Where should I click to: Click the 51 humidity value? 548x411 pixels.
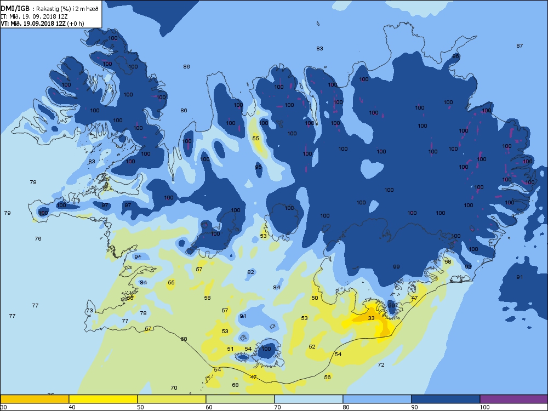pos(230,349)
